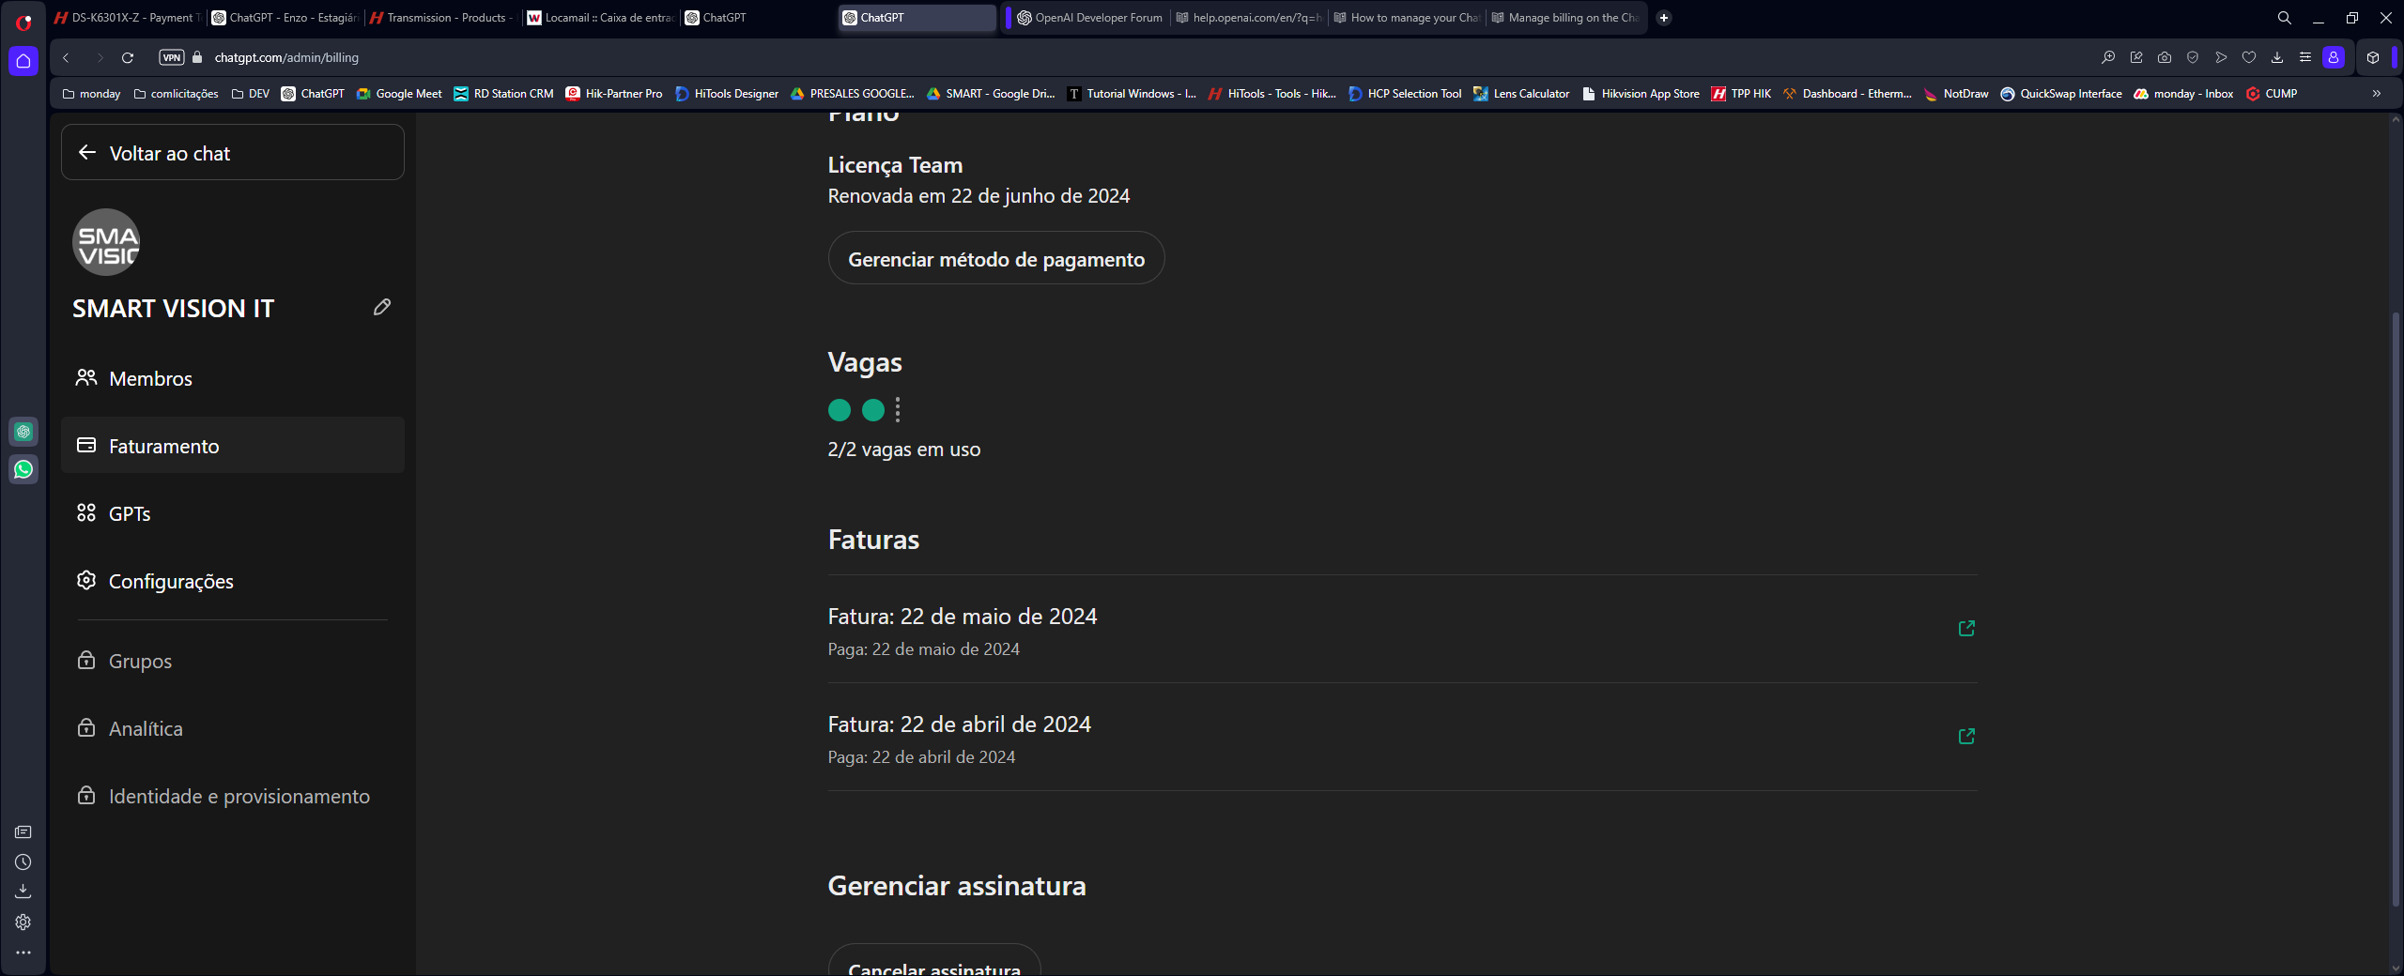Click the SMART VISION workspace avatar
The width and height of the screenshot is (2404, 976).
pyautogui.click(x=106, y=242)
